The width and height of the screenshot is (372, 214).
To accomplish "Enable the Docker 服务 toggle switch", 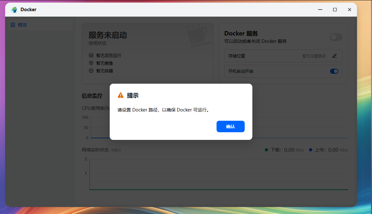I will pyautogui.click(x=336, y=37).
